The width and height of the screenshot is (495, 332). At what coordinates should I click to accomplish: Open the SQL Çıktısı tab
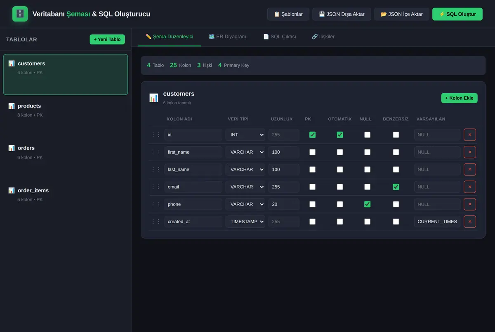(280, 37)
